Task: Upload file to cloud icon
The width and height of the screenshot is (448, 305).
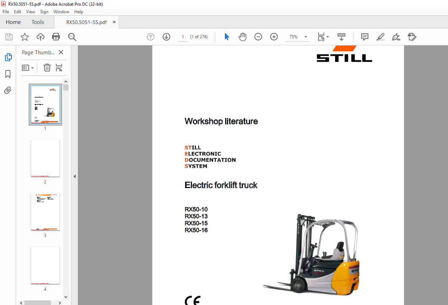Action: (41, 37)
